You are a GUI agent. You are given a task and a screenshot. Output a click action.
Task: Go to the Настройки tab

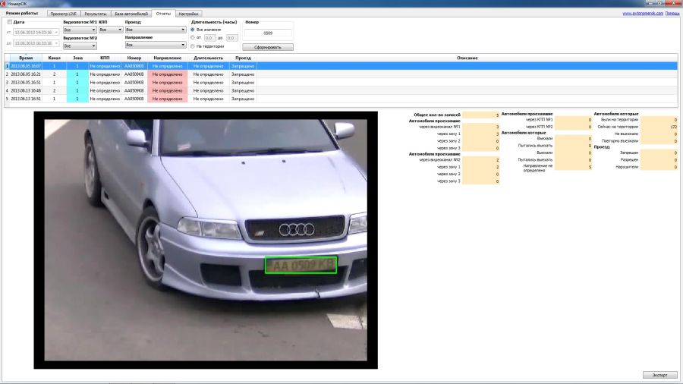click(188, 14)
